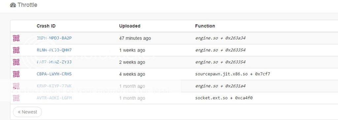This screenshot has height=120, width=338.
Task: Select the sourcepawn.jit.x86.so + 0x7cf7 function text
Action: (x=233, y=74)
